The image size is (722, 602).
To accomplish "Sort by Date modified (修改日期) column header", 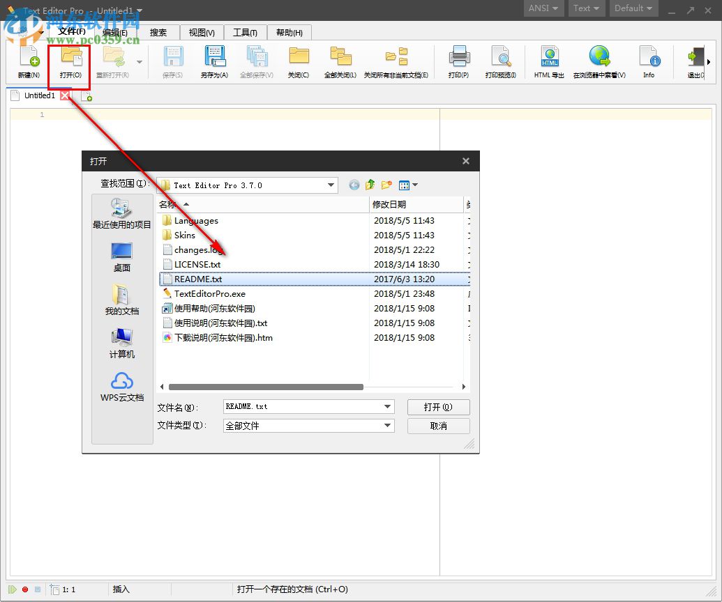I will (x=416, y=205).
